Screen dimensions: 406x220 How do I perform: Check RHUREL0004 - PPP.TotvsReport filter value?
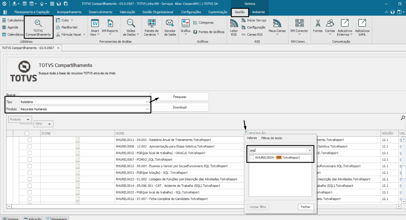click(252, 157)
